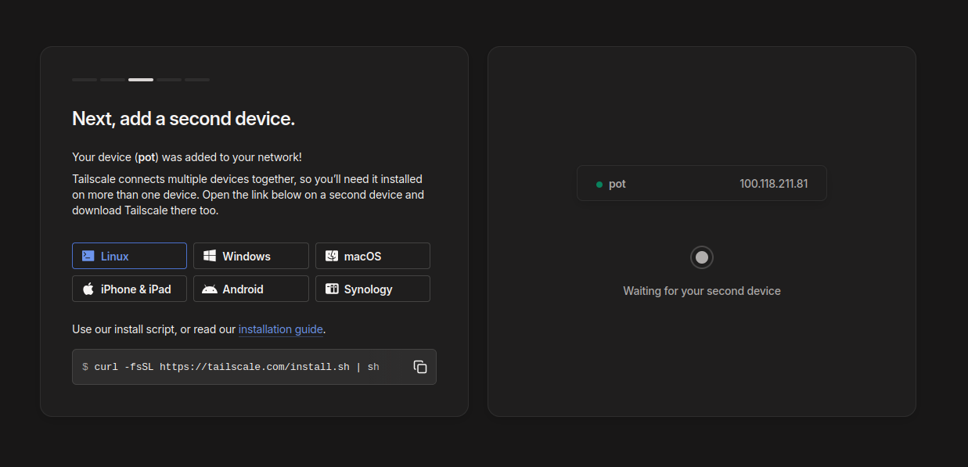Select the macOS platform button

pyautogui.click(x=372, y=255)
